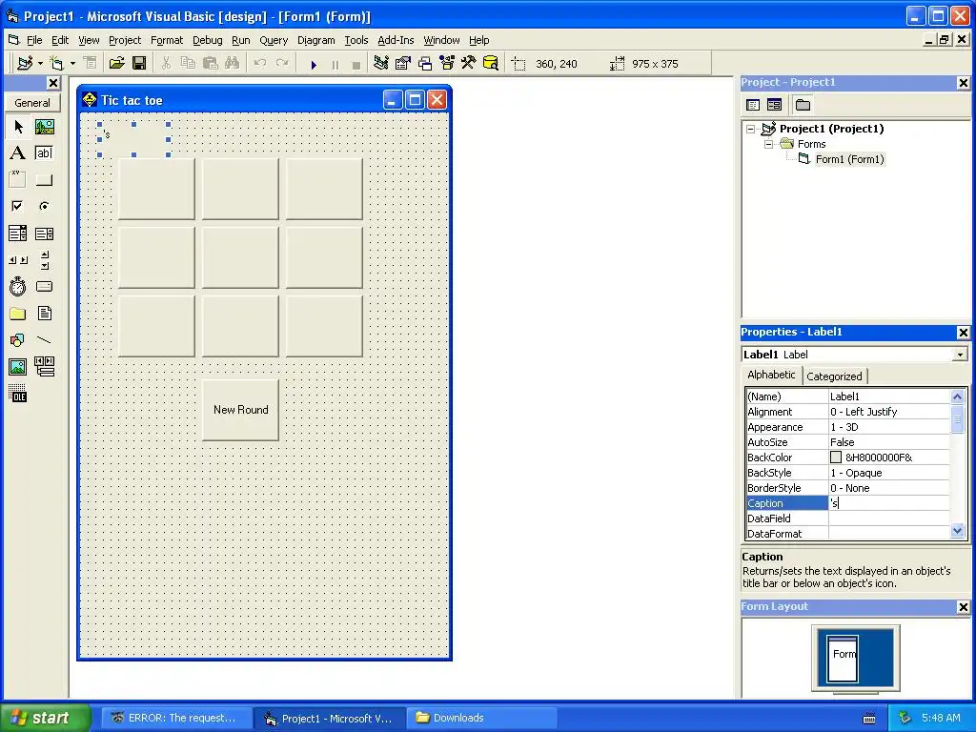Select the Label (A) control in the toolbox

[x=18, y=153]
